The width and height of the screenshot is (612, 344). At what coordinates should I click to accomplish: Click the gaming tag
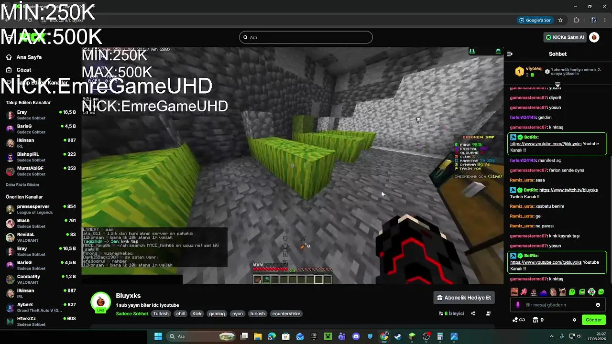tap(217, 314)
